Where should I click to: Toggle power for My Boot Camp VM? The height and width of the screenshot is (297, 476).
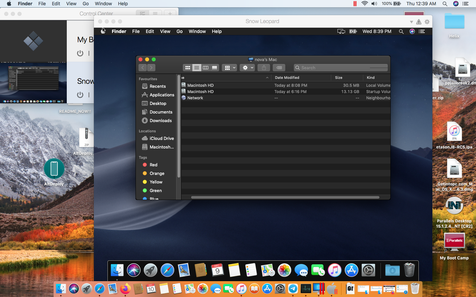click(x=80, y=53)
